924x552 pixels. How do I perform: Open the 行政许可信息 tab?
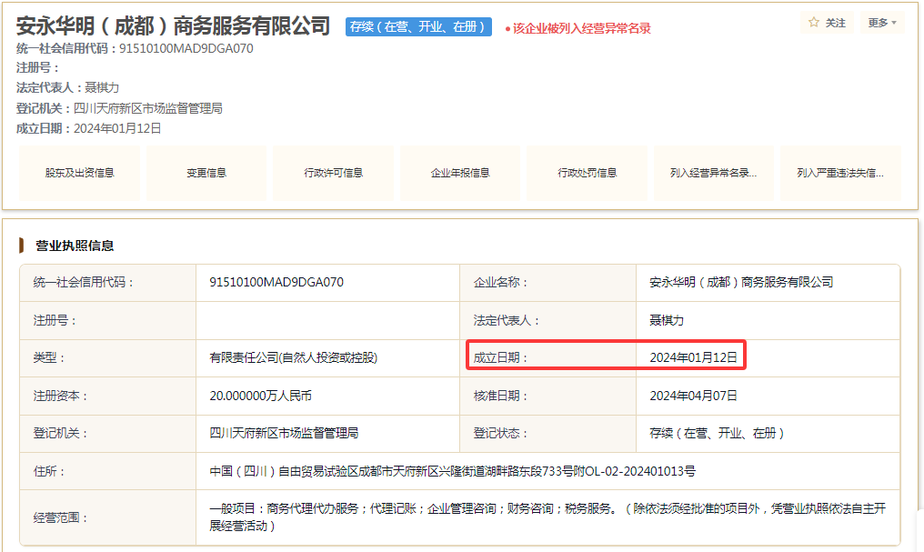(334, 173)
